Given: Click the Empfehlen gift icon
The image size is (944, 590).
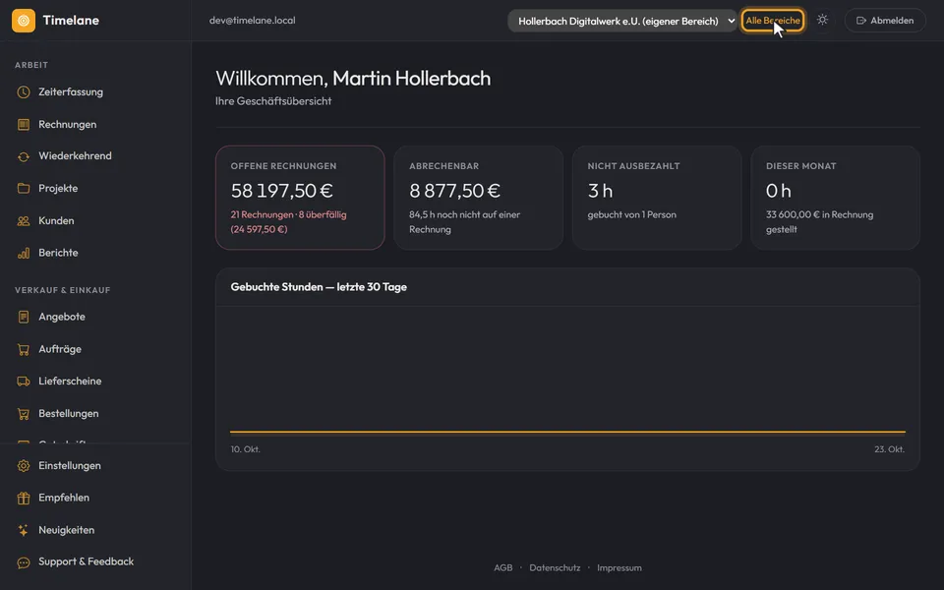Looking at the screenshot, I should point(24,498).
